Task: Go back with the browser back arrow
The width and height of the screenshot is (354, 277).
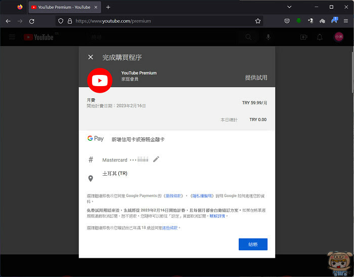Action: 9,21
